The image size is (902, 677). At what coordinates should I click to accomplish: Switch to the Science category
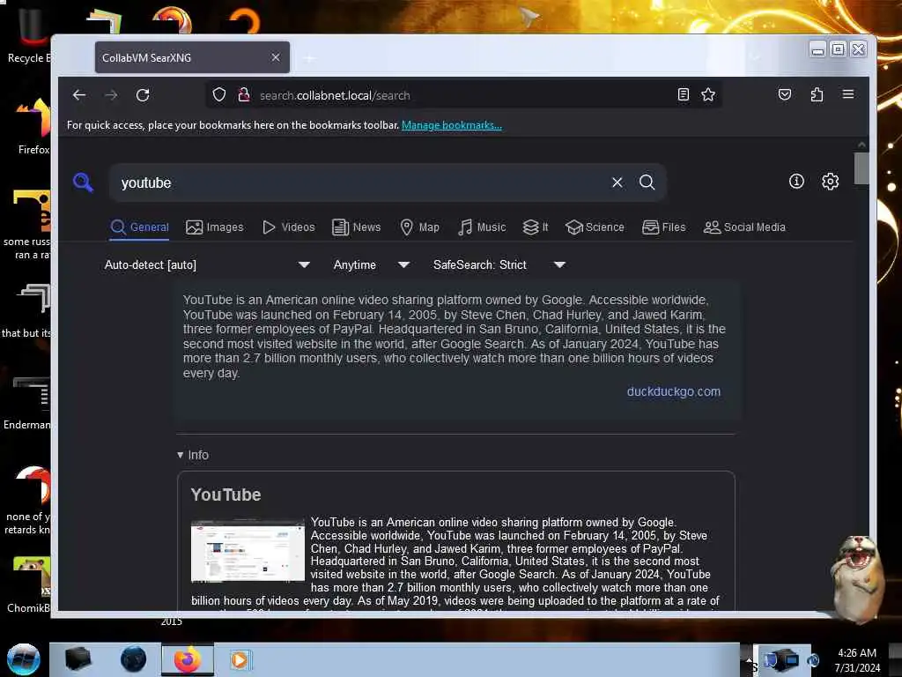(x=595, y=227)
